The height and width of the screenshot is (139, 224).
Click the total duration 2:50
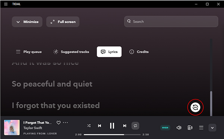[x=146, y=135]
